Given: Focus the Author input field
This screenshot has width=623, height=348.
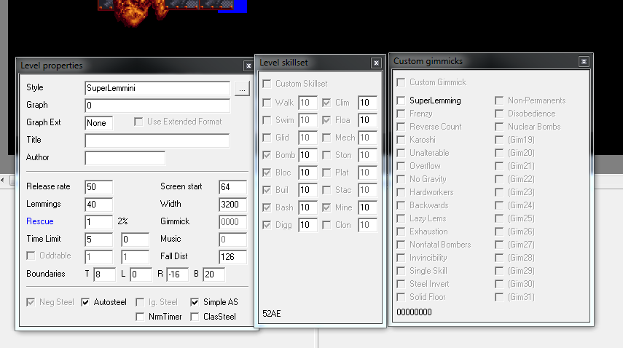Looking at the screenshot, I should pyautogui.click(x=125, y=158).
